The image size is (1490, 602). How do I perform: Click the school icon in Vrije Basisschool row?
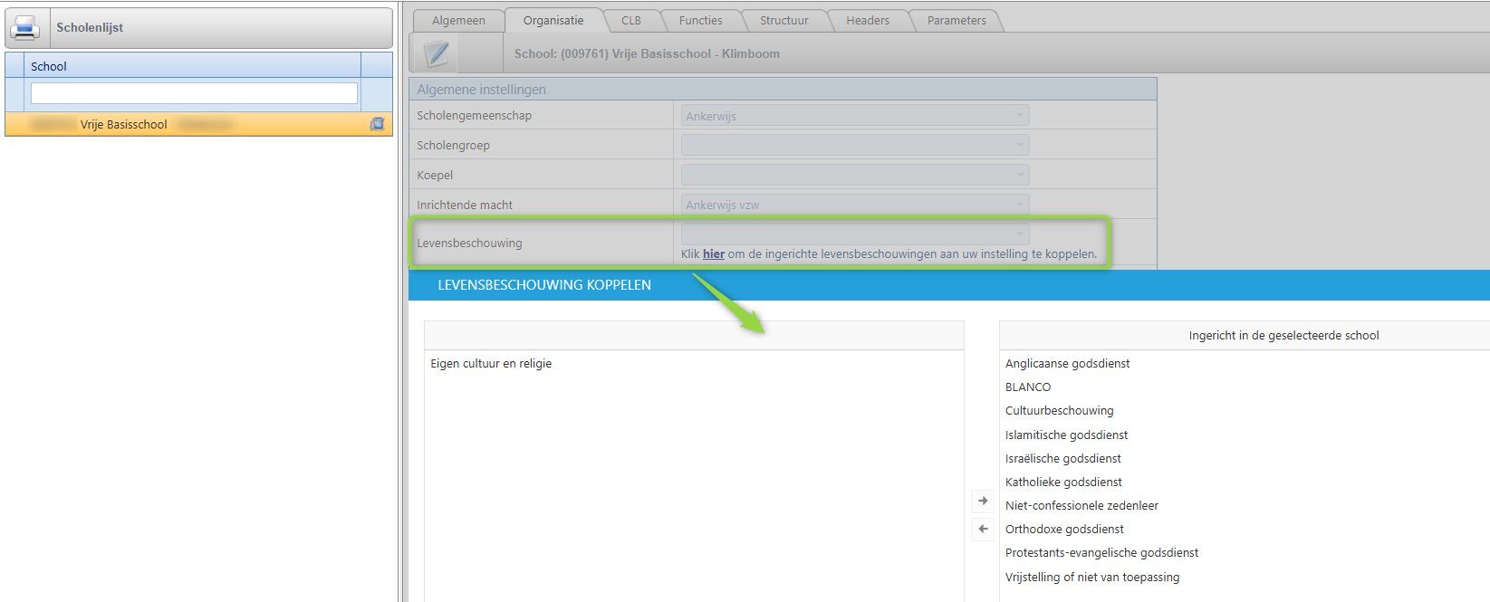pyautogui.click(x=377, y=124)
